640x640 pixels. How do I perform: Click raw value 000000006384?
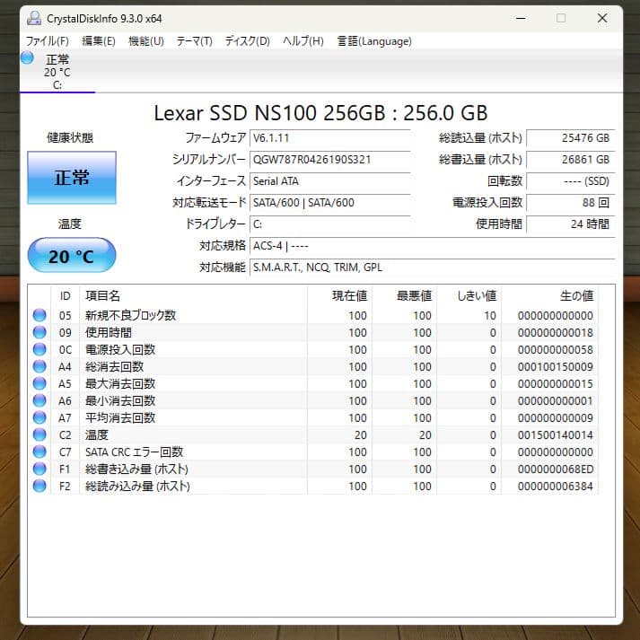pyautogui.click(x=556, y=487)
